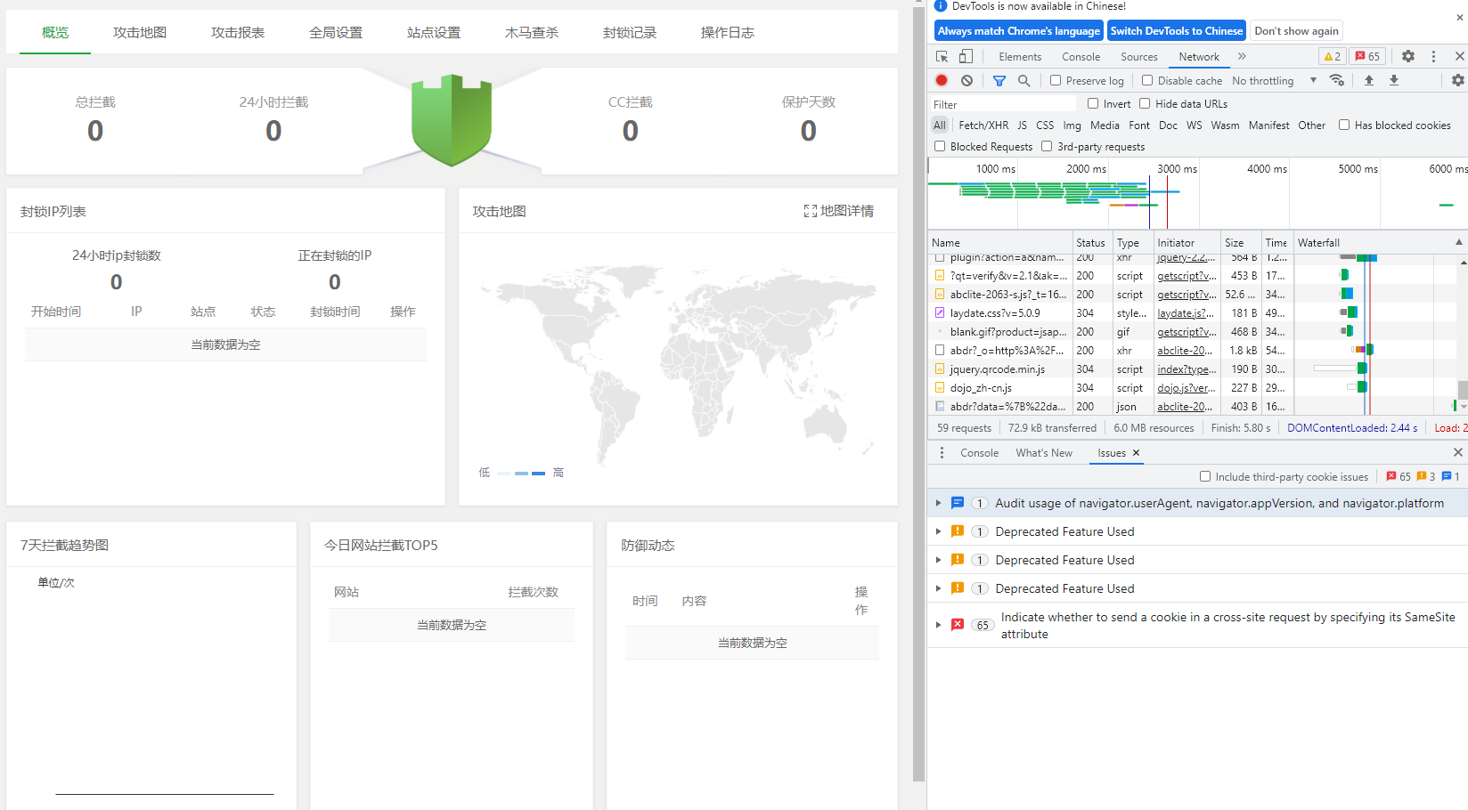Screen dimensions: 1468x810
Task: Open 地图详情 map details link
Action: [839, 211]
